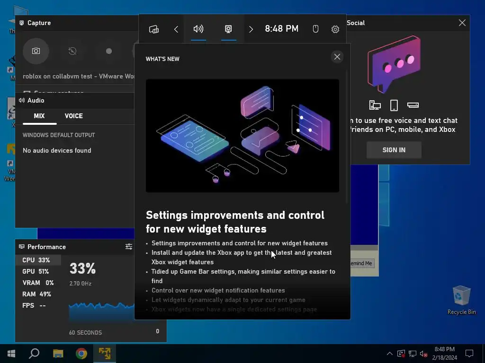
Task: Open Performance widget options
Action: [x=129, y=246]
